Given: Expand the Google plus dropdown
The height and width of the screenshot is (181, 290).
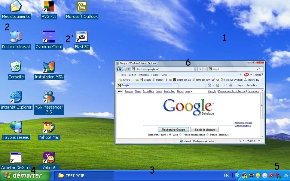Looking at the screenshot, I should pos(189,91).
